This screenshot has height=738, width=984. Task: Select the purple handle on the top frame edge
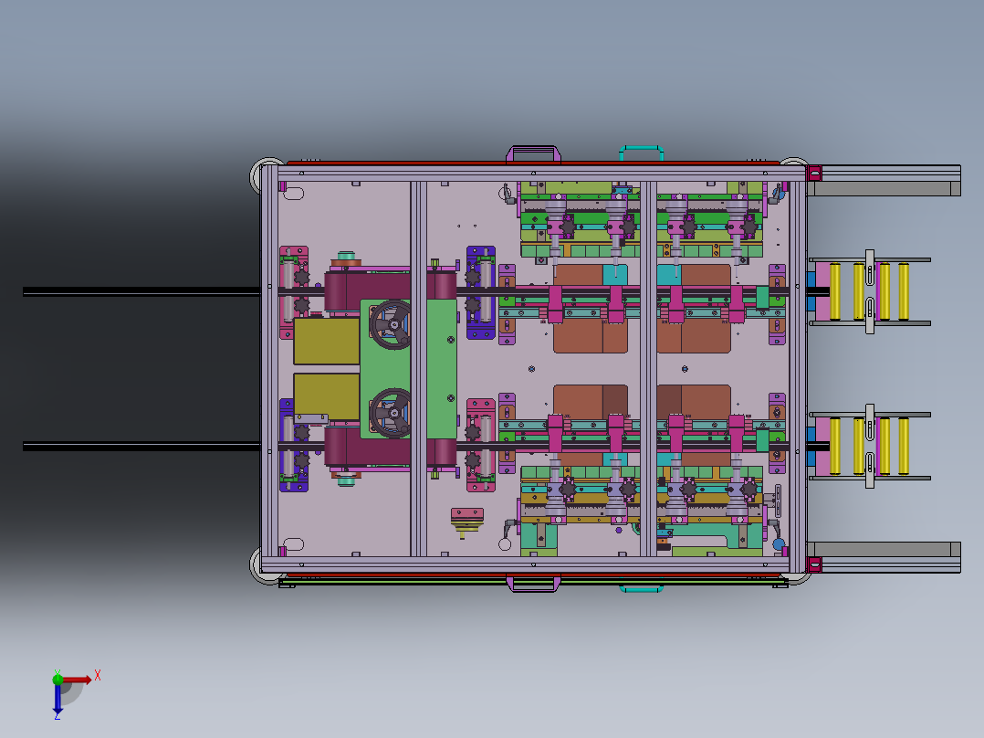[x=533, y=153]
